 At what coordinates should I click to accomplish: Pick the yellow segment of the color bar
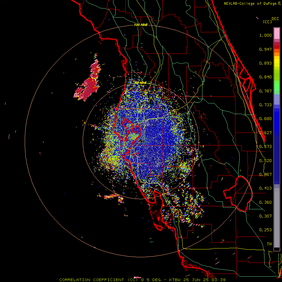[277, 61]
